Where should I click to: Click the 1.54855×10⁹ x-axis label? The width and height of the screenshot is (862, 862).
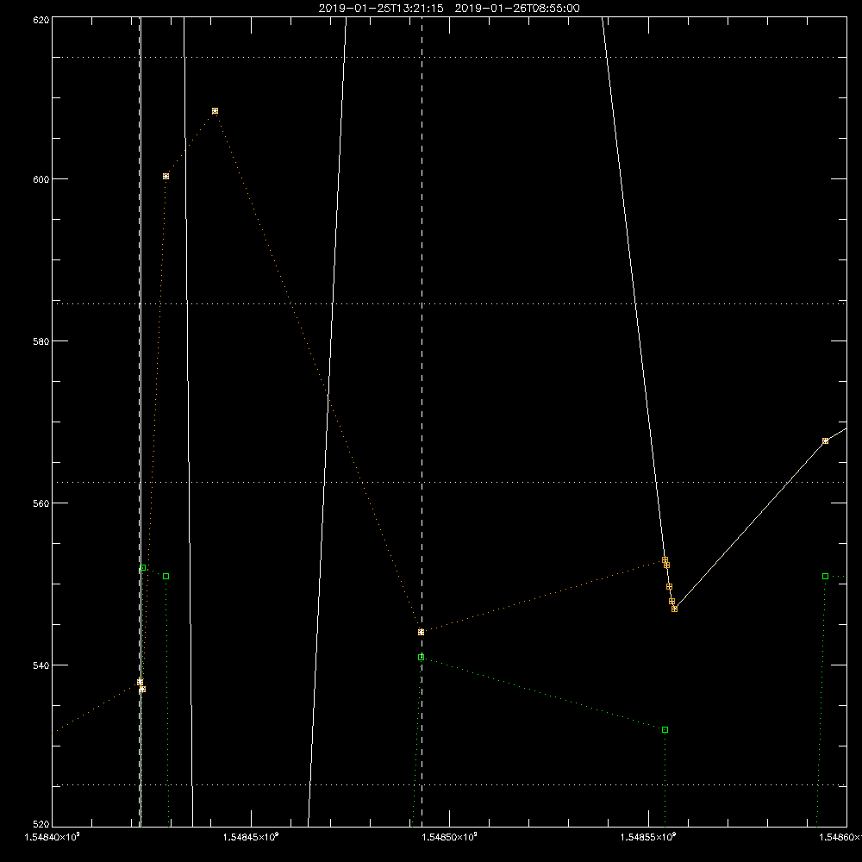(x=648, y=837)
